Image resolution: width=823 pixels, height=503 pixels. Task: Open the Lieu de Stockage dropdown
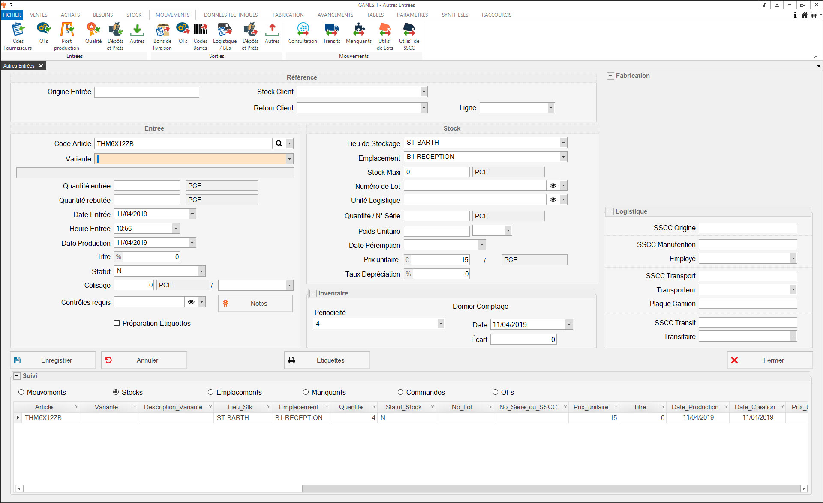point(563,143)
